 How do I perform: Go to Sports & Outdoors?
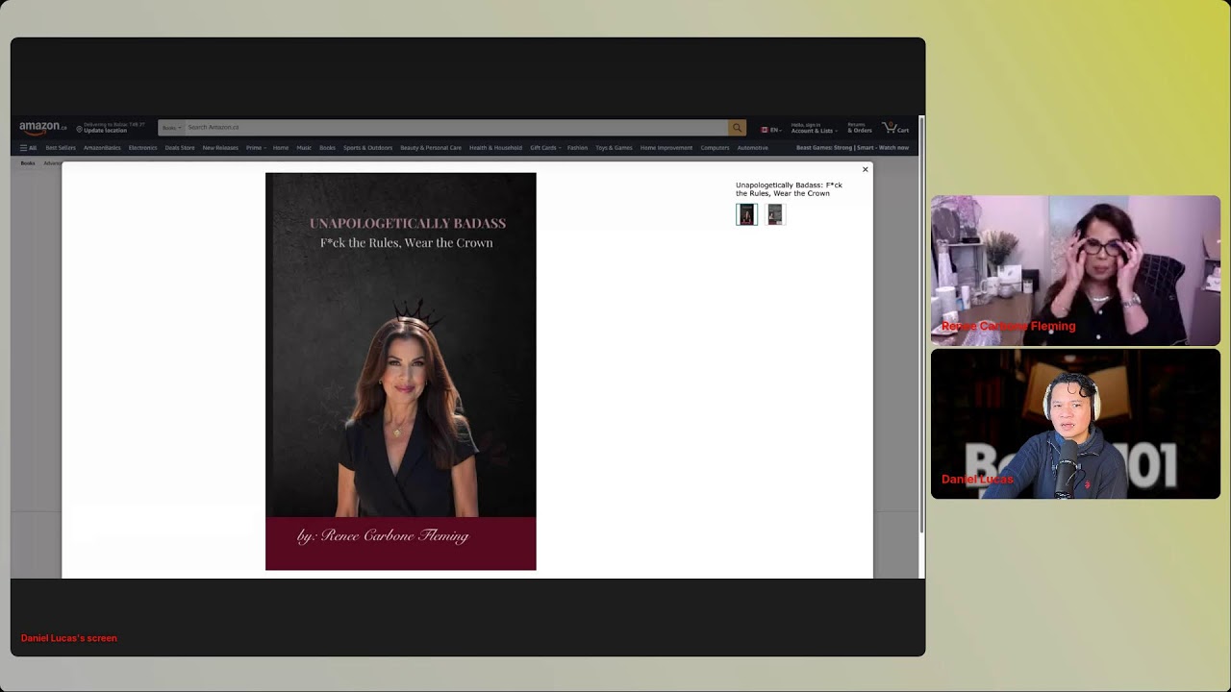[368, 148]
